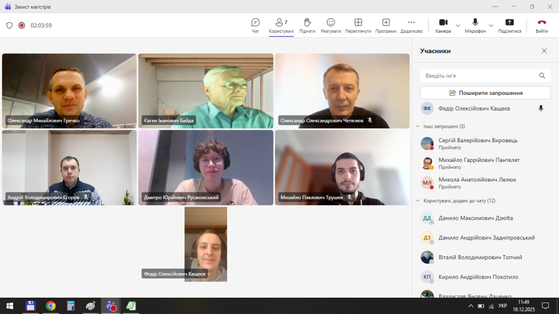Viewport: 559px width, 314px height.
Task: Open Calculator from the taskbar
Action: 70,306
